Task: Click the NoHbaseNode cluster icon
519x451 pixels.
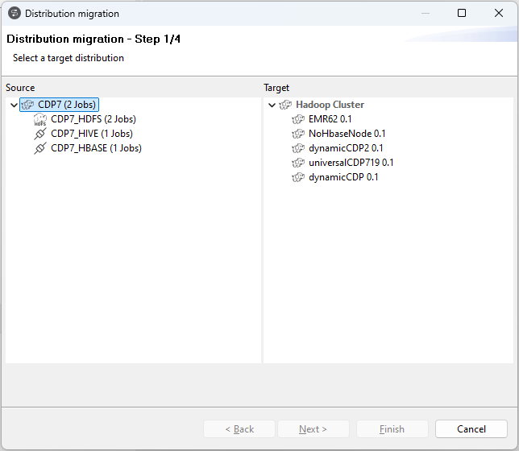Action: click(298, 134)
